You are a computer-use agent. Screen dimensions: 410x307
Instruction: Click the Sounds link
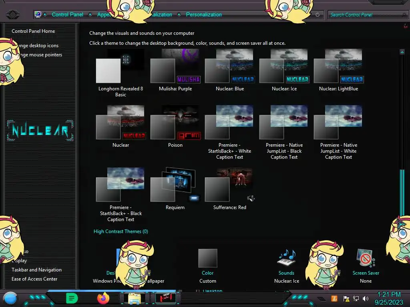pyautogui.click(x=286, y=273)
